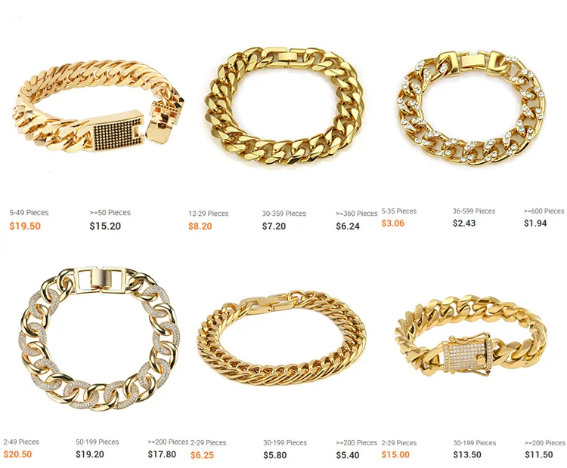The height and width of the screenshot is (468, 567).
Task: Choose the 36-599 Pieces tier
Action: click(x=474, y=211)
